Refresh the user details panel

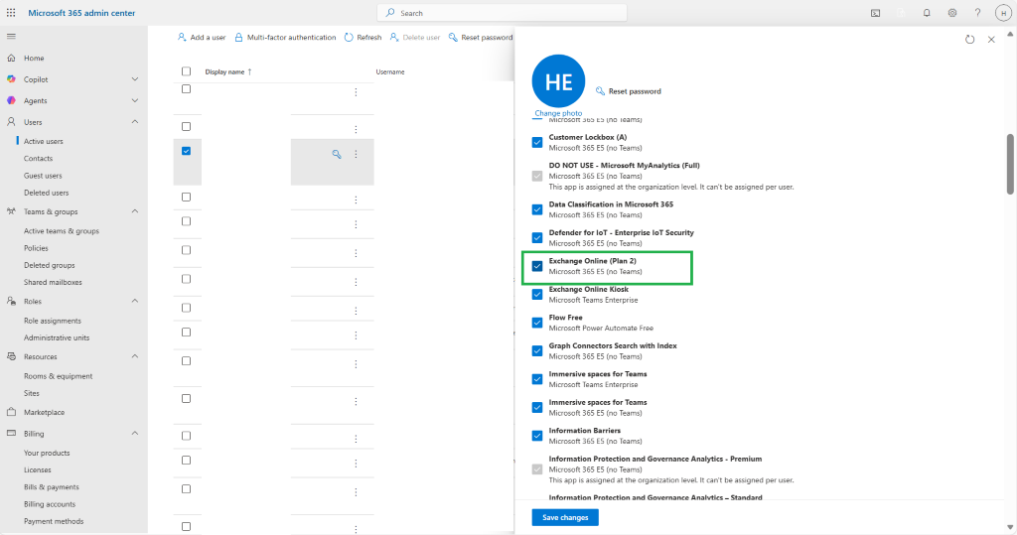[x=969, y=40]
